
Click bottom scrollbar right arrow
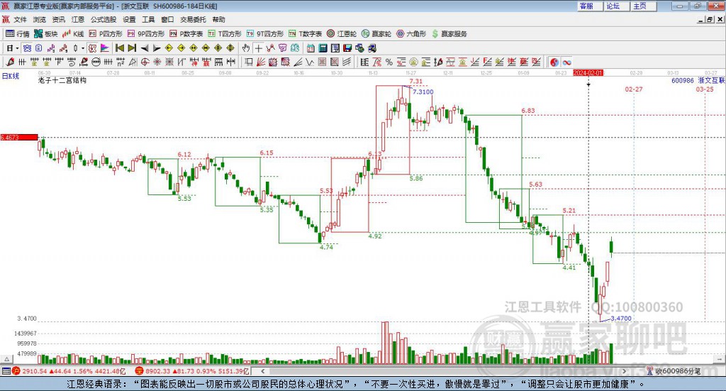click(624, 371)
